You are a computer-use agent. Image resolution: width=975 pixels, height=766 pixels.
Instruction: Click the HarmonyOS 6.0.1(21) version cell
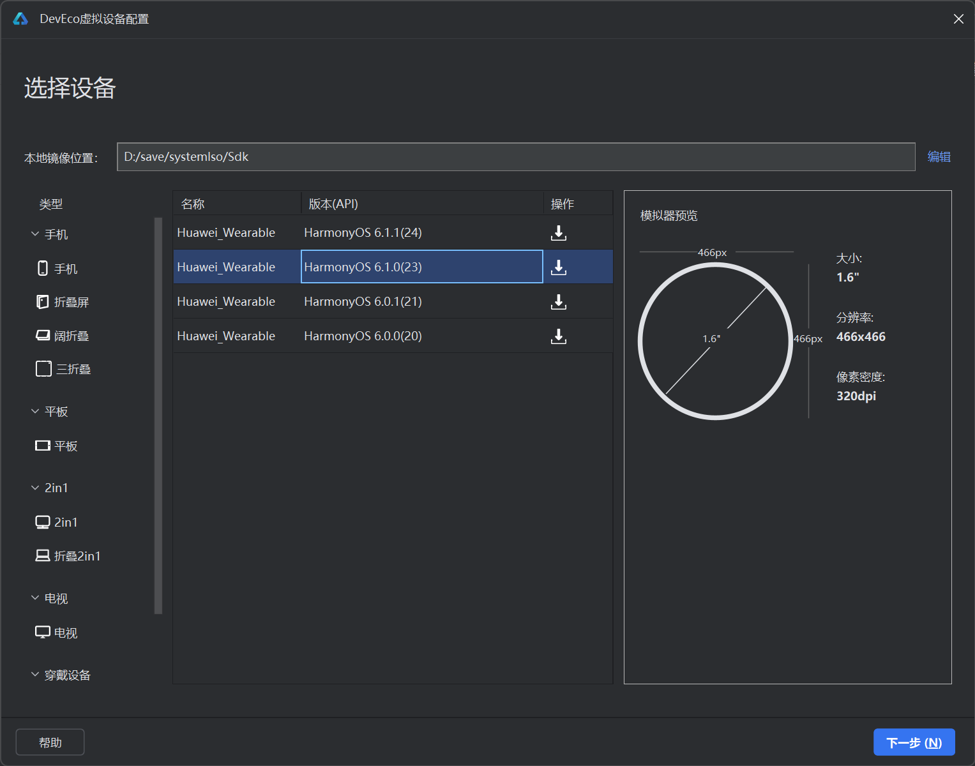[422, 302]
